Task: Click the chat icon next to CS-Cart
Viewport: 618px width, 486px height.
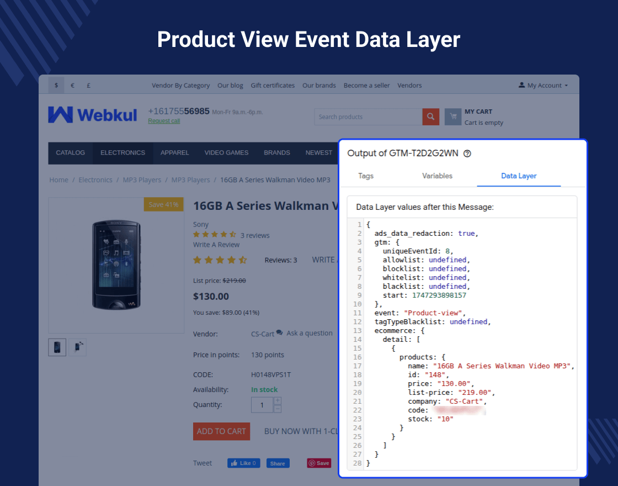Action: (x=279, y=332)
